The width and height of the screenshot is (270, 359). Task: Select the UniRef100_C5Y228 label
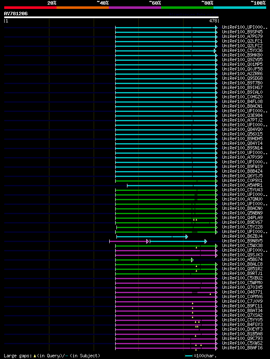pos(242,227)
